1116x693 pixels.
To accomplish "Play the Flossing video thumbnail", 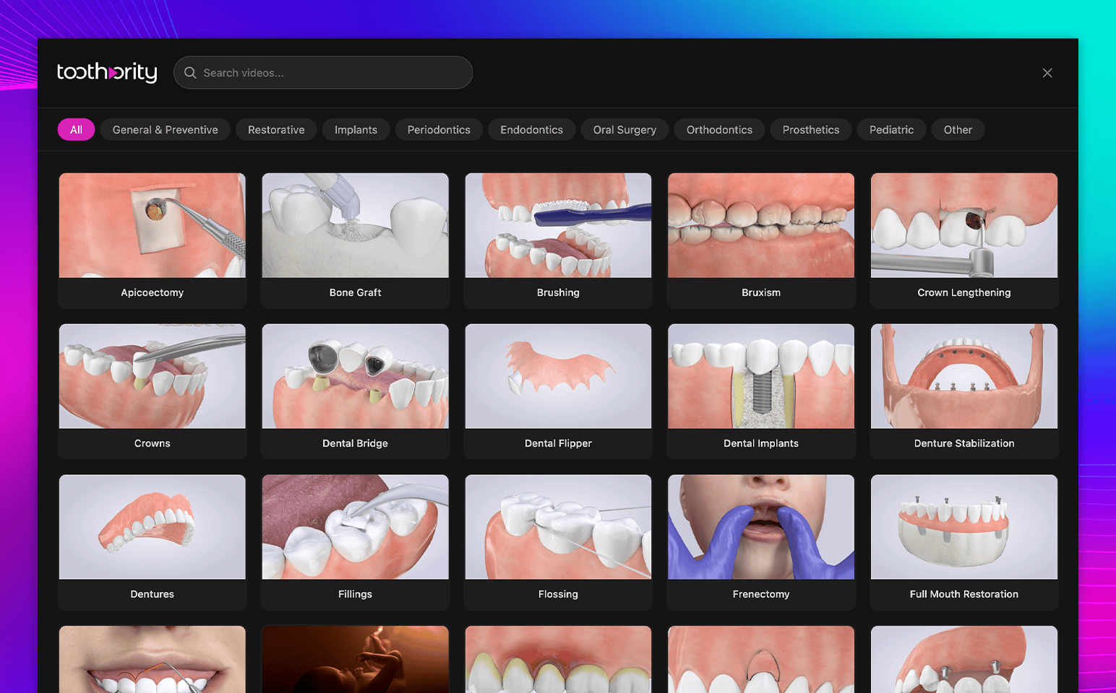I will tap(558, 527).
